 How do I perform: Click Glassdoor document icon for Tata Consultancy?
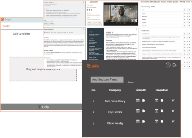162,101
